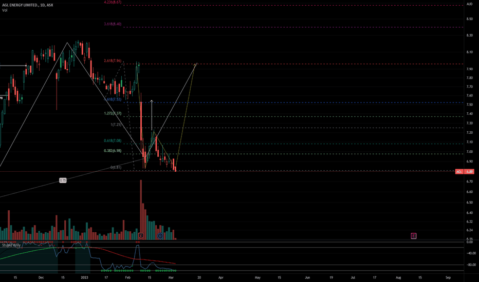Click the pink upcoming earnings E marker

(413, 236)
